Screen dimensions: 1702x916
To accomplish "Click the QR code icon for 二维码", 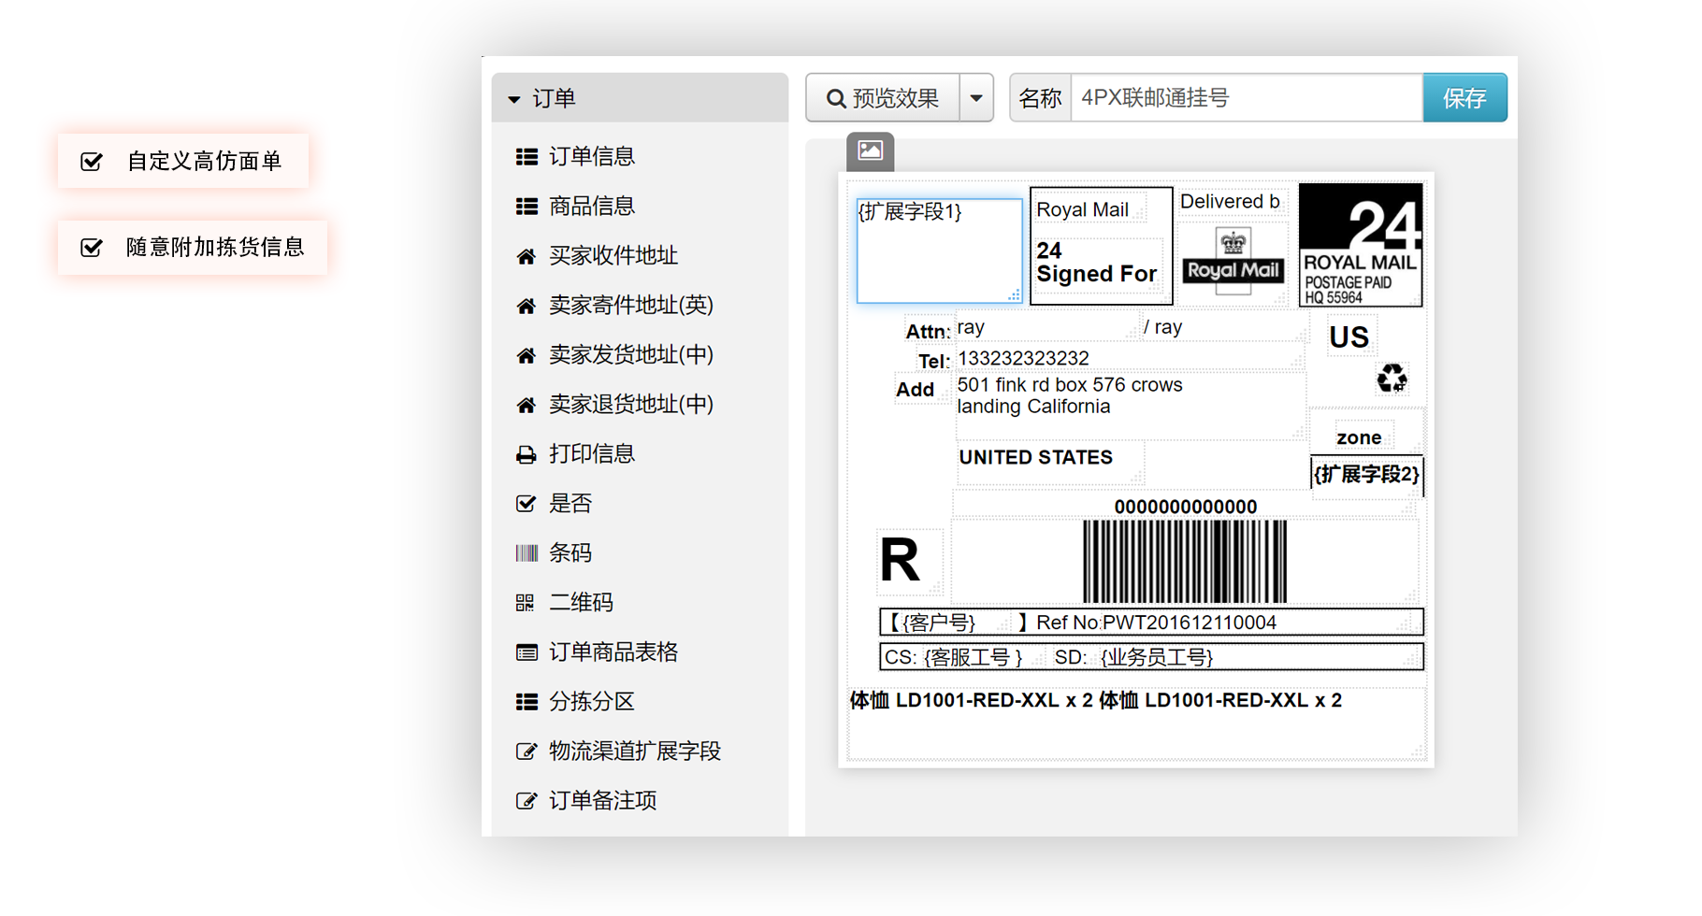I will point(525,603).
